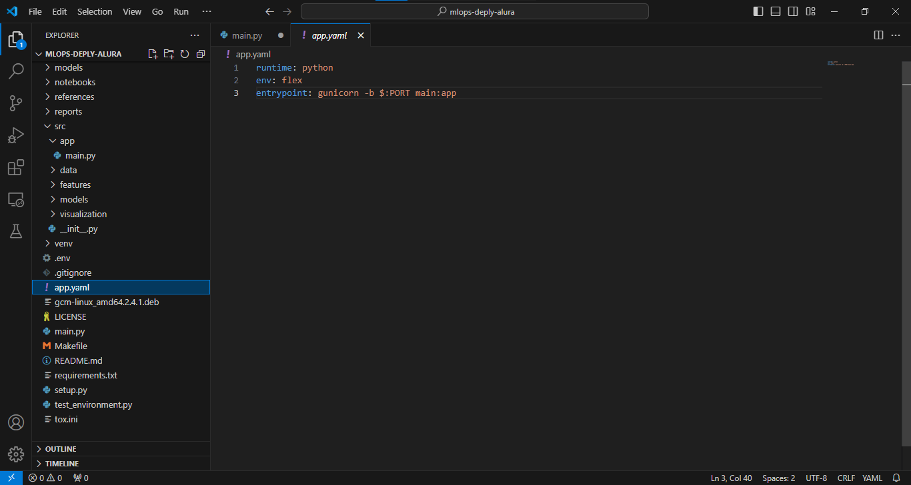The height and width of the screenshot is (485, 911).
Task: Toggle Primary Side Bar visibility
Action: coord(758,11)
